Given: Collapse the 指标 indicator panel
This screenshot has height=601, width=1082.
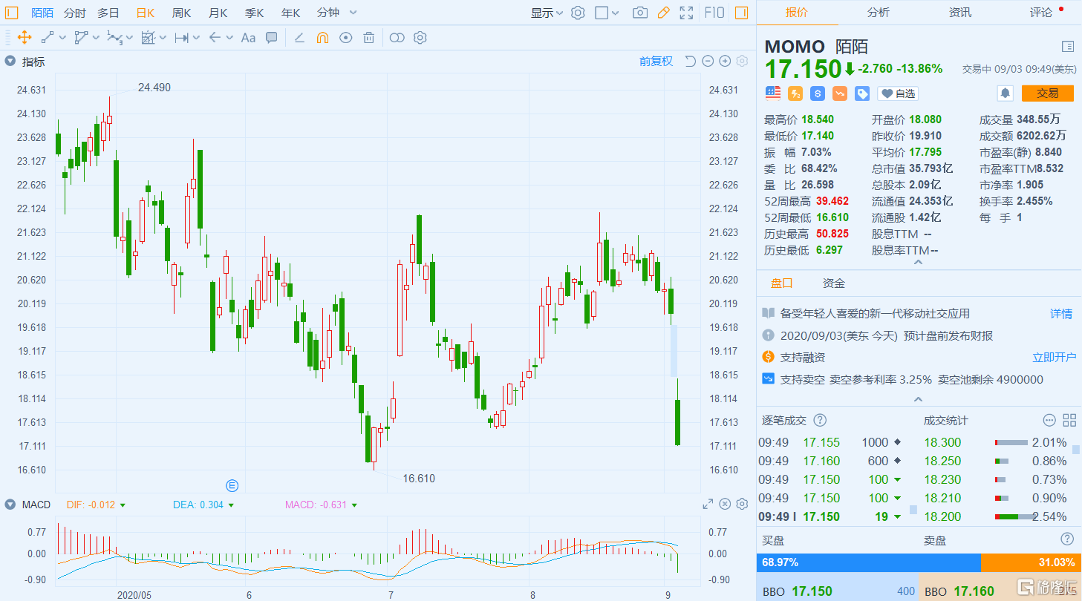Looking at the screenshot, I should (x=10, y=62).
